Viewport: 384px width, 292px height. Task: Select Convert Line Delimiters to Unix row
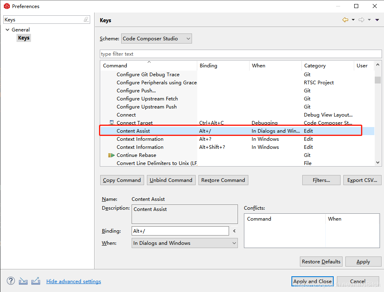click(x=237, y=163)
